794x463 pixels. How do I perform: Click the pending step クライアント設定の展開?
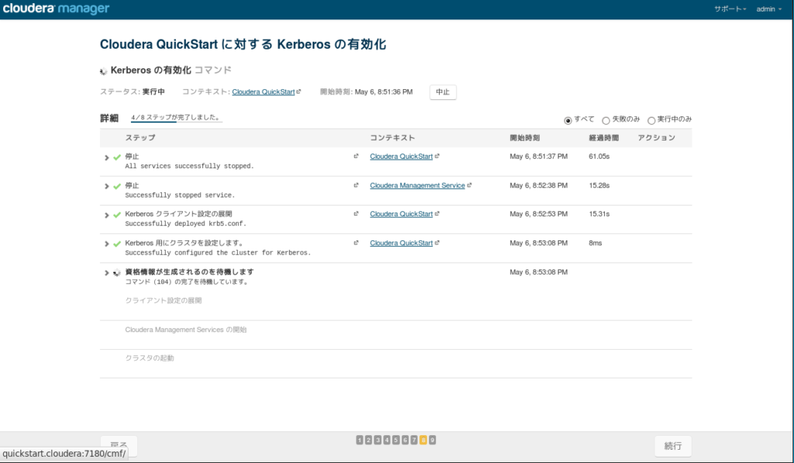tap(164, 300)
